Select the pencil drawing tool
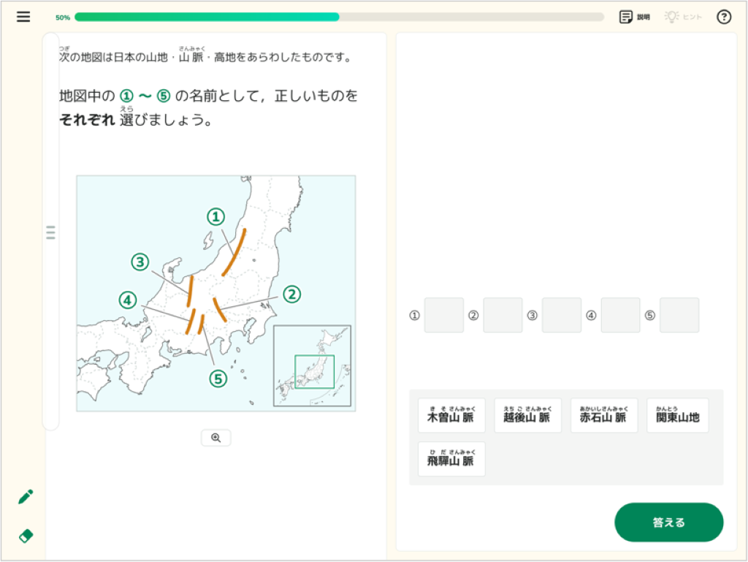The width and height of the screenshot is (748, 562). pos(26,497)
